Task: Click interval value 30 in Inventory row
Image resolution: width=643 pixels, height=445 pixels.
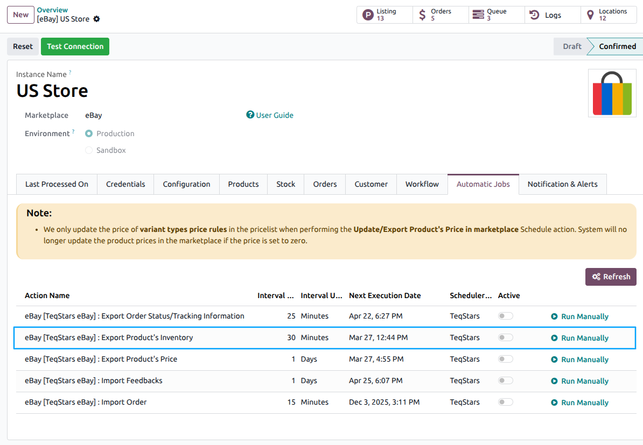Action: coord(291,337)
